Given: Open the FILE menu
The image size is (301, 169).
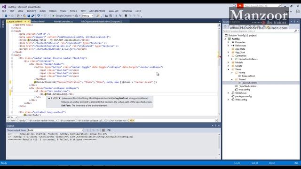Looking at the screenshot, I should (x=4, y=11).
